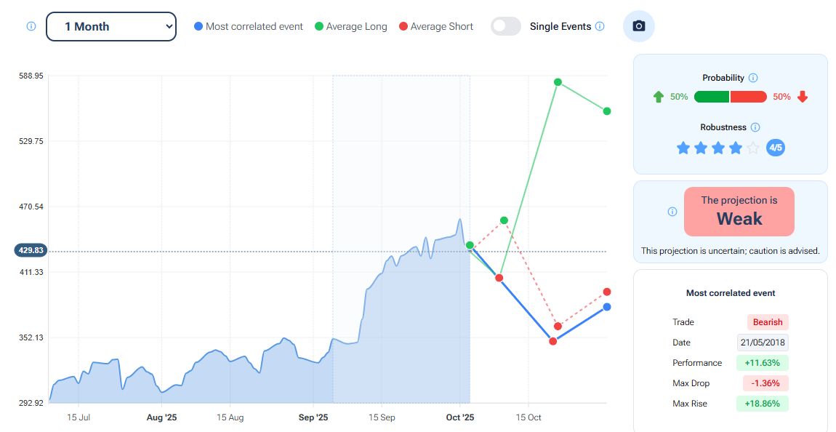Click info icon beside Weak projection
This screenshot has width=836, height=432.
pyautogui.click(x=672, y=212)
